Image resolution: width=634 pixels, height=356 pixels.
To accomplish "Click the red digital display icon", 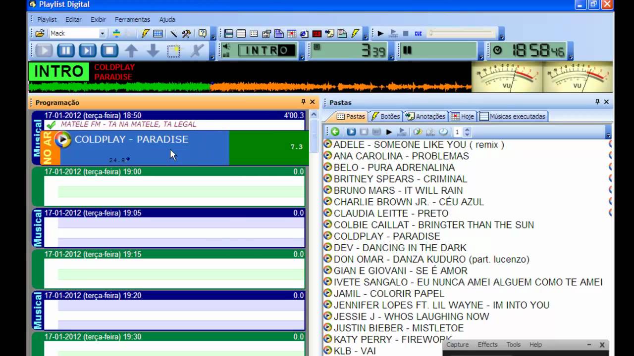I will pyautogui.click(x=317, y=34).
